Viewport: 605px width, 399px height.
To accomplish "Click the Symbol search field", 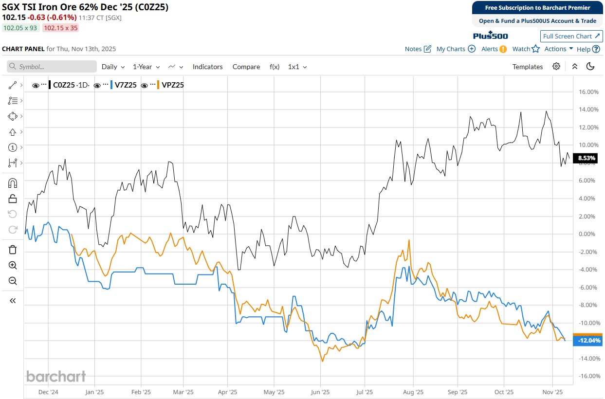I will [52, 67].
